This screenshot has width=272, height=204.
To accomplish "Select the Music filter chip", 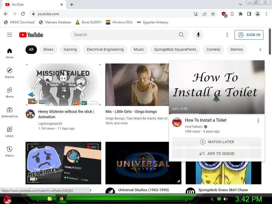I will [x=139, y=50].
